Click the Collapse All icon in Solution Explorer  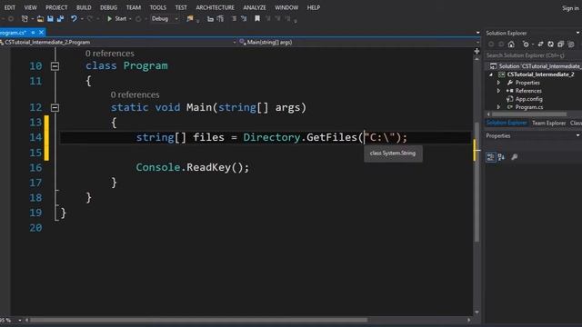click(x=560, y=45)
